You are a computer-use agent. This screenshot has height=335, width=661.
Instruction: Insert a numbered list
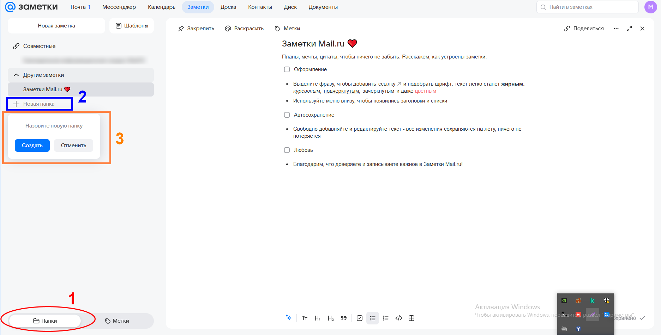386,318
